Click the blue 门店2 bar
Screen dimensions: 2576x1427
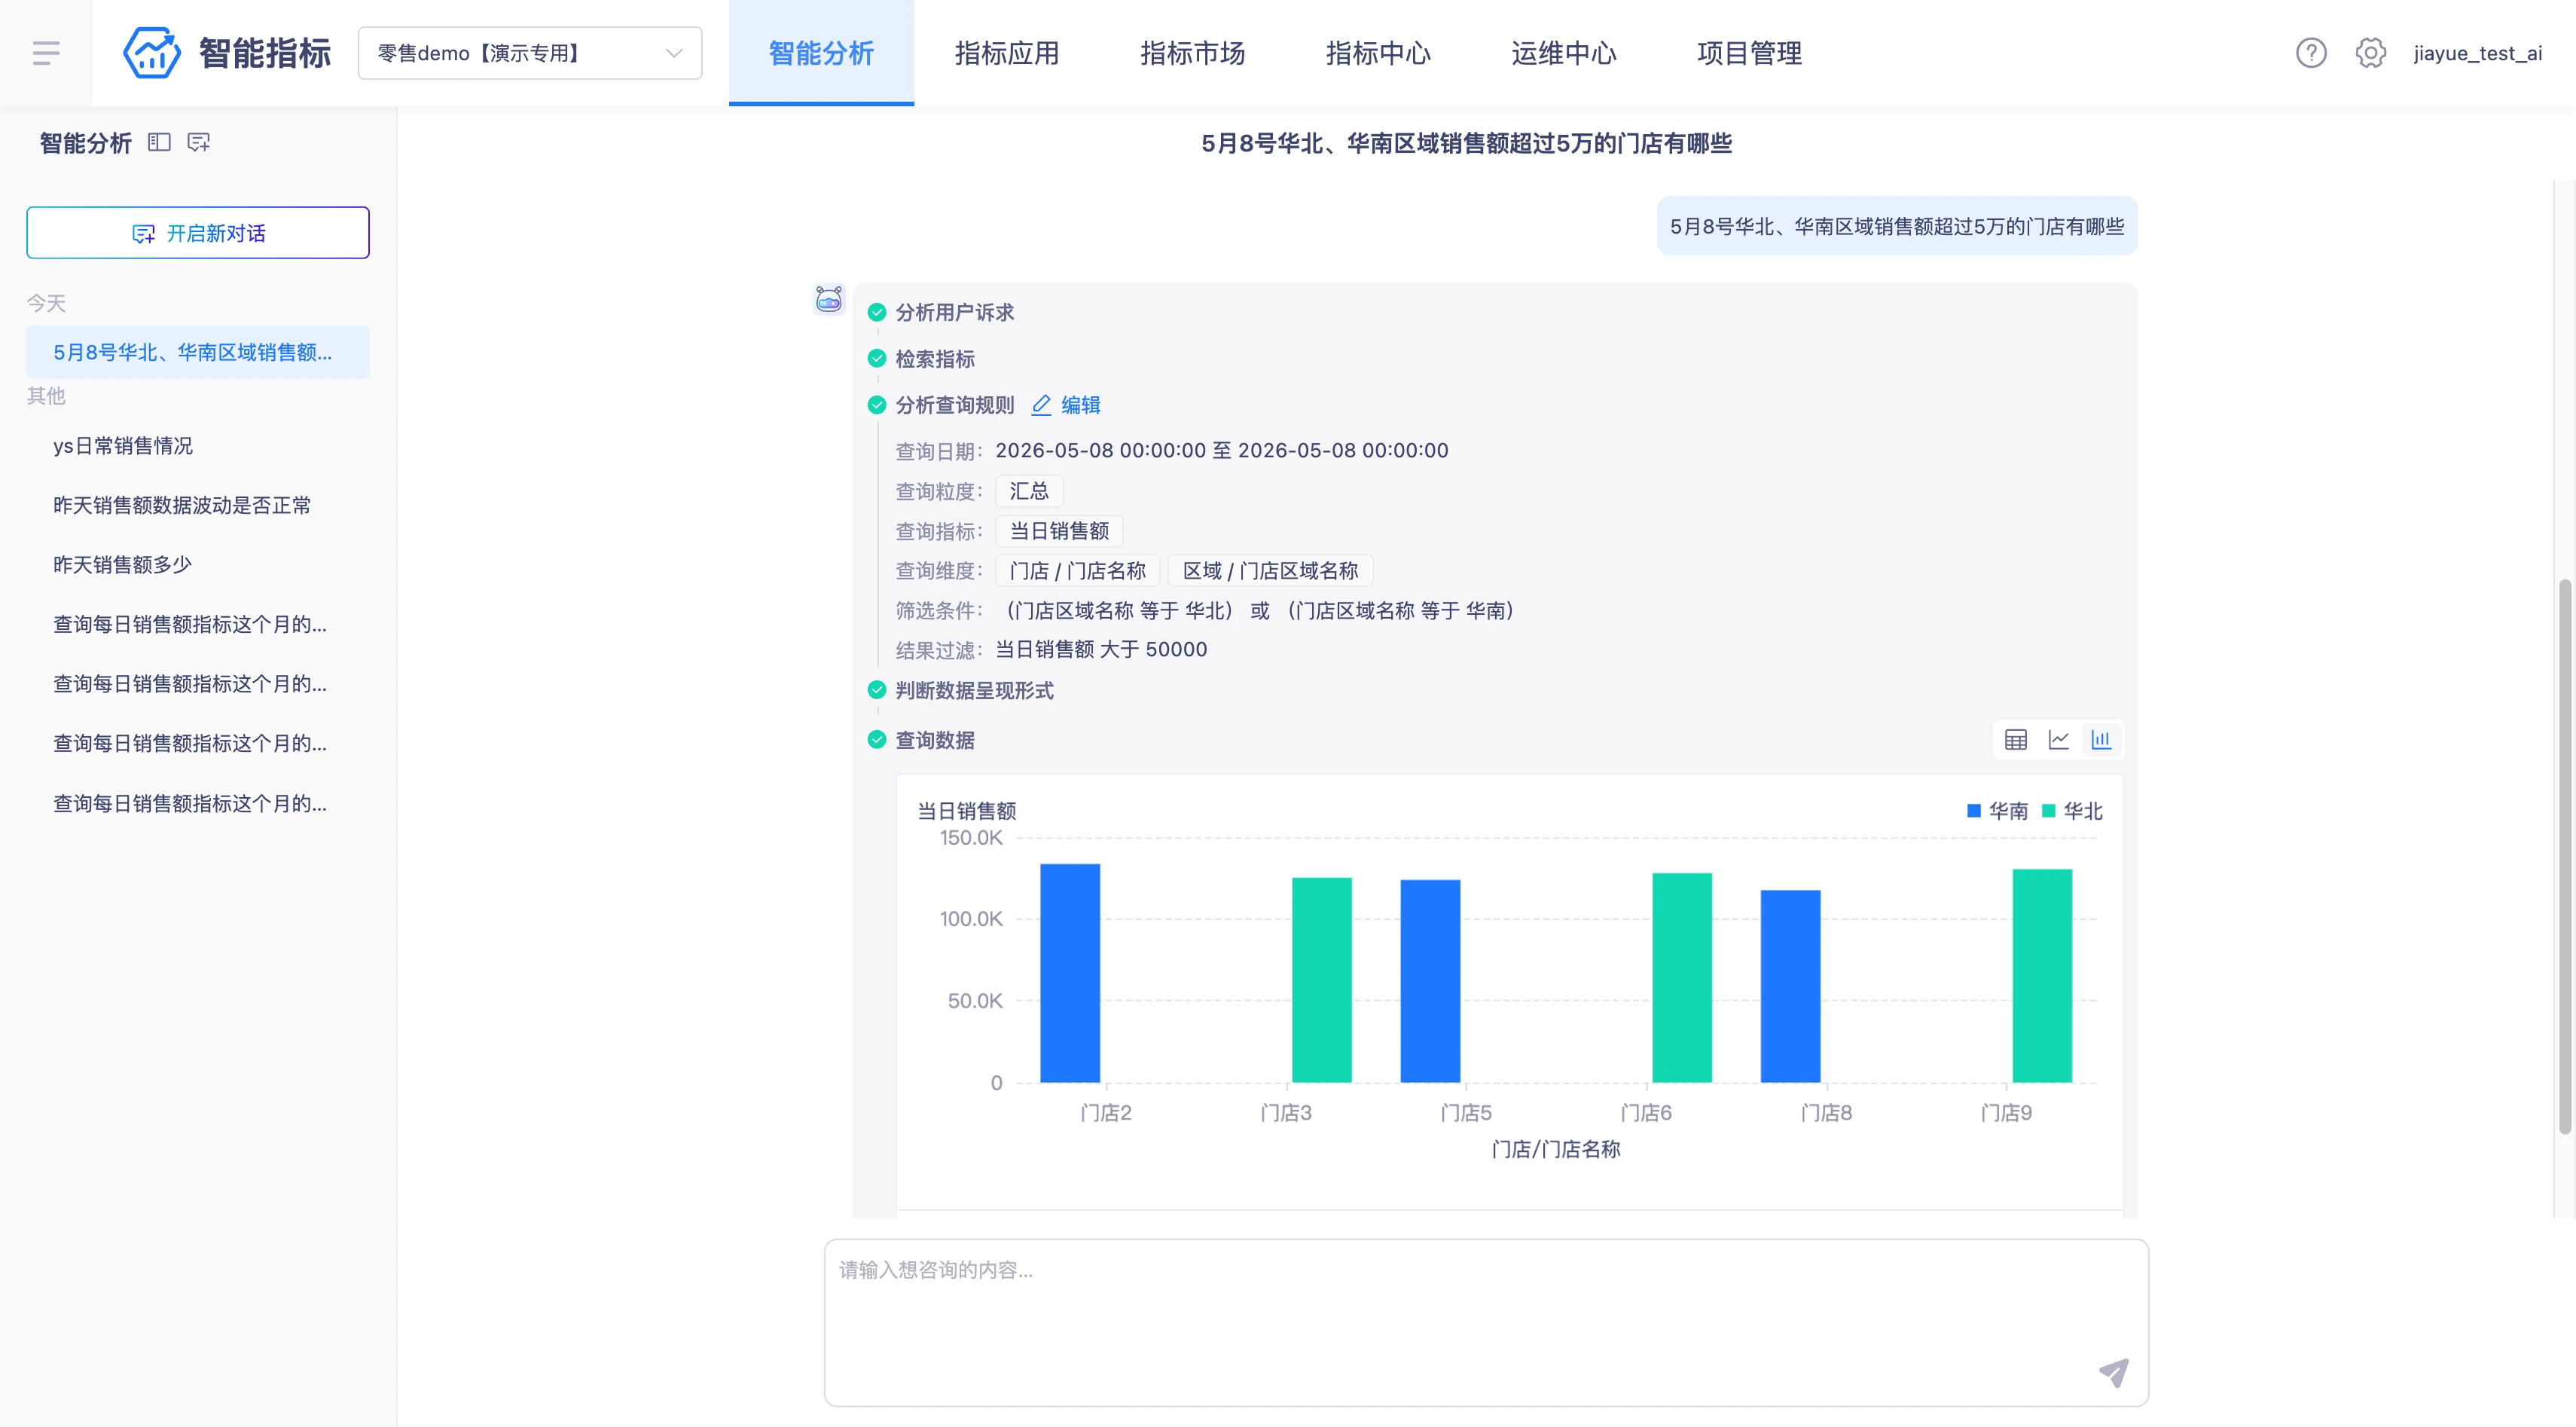[1070, 973]
